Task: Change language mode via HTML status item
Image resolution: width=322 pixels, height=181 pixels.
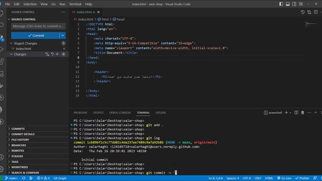Action: 269,178
